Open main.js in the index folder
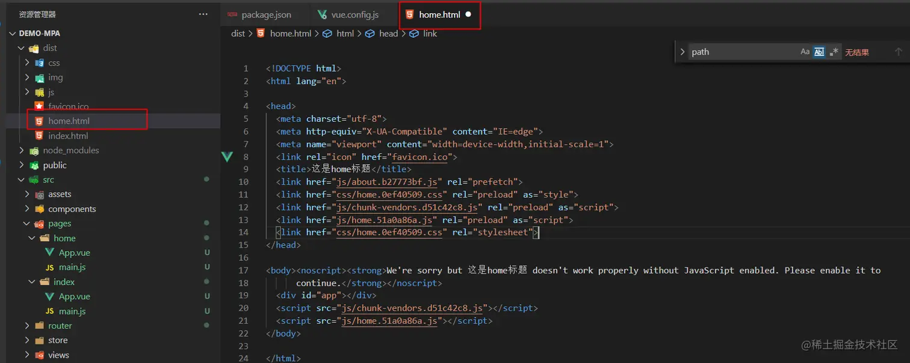This screenshot has height=363, width=910. [72, 311]
